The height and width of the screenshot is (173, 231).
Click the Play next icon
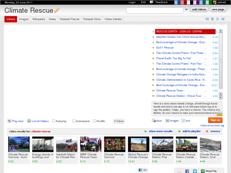[9, 121]
